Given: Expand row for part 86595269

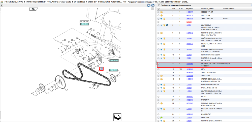Looking at the screenshot, I should pyautogui.click(x=159, y=73).
